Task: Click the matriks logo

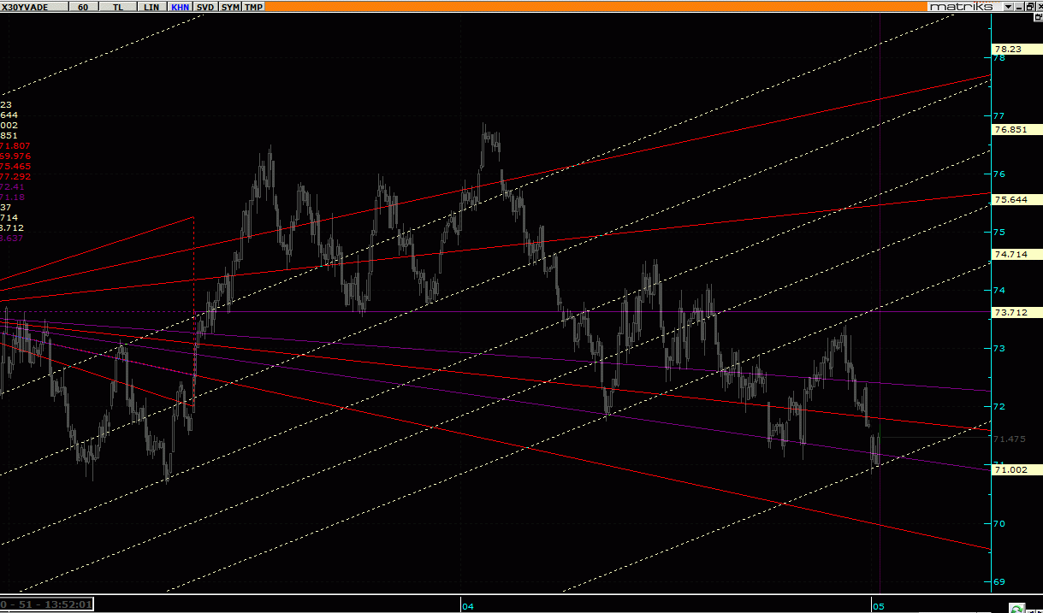Action: [963, 7]
